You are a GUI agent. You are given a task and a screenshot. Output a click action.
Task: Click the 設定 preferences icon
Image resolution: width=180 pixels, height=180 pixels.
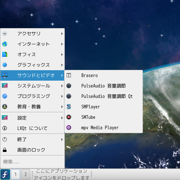click(x=5, y=118)
